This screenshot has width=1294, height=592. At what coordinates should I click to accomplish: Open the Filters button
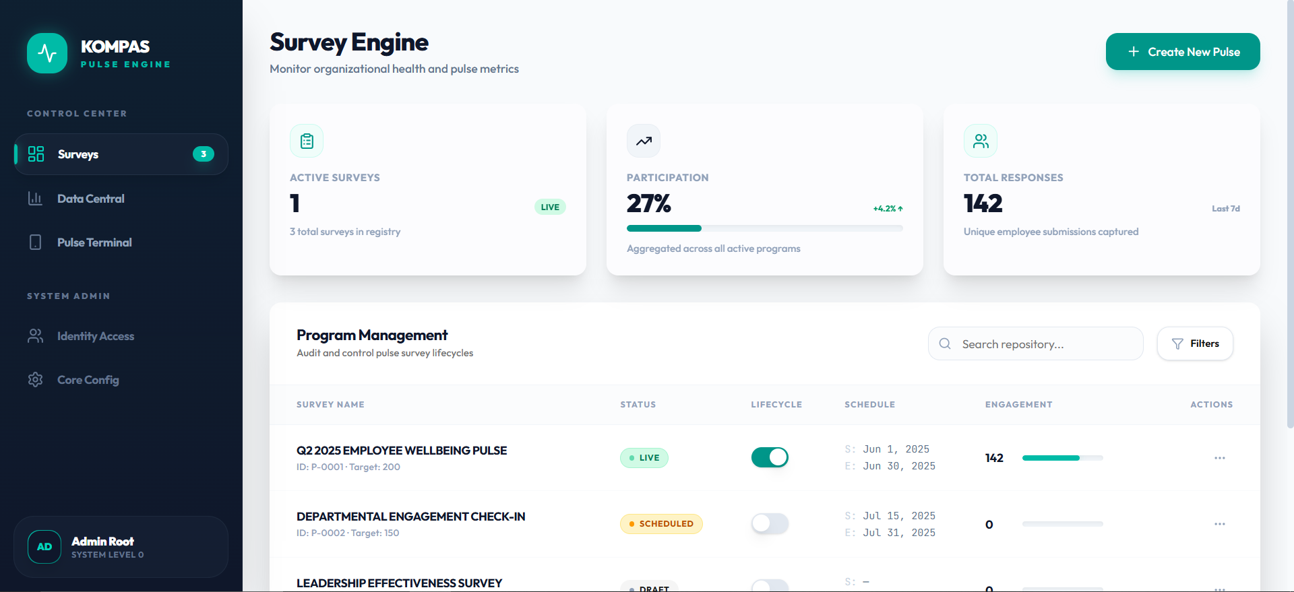(1195, 343)
